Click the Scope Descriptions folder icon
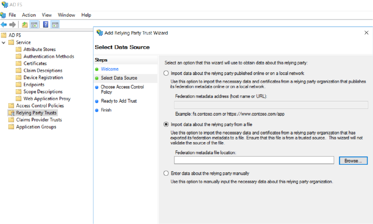 tap(19, 92)
